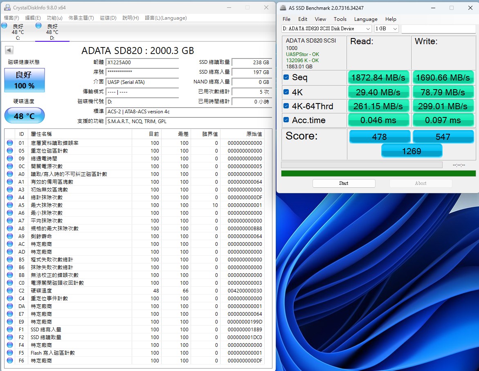Open the Tools menu in AS SSD Benchmark

340,19
